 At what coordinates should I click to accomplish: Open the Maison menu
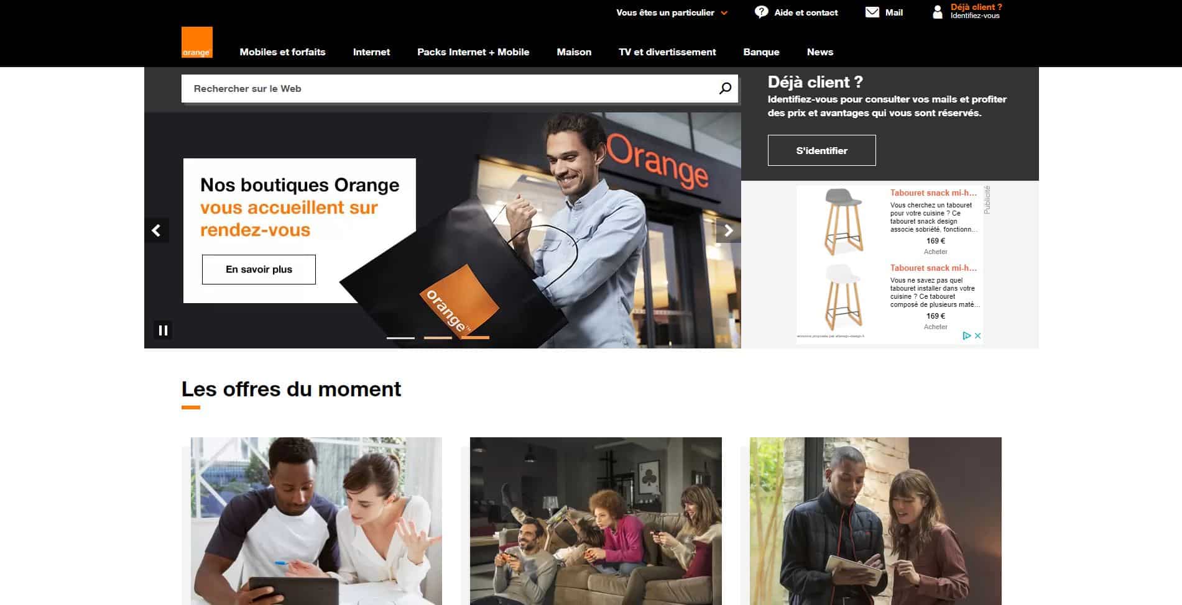(574, 52)
